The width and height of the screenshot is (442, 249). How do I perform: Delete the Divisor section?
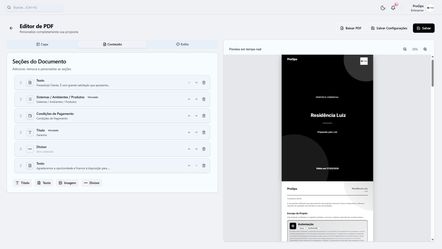click(204, 149)
